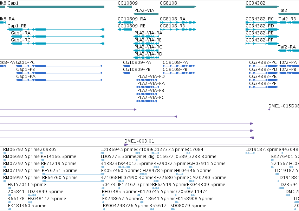Click protein label Gap1-PC
This screenshot has width=299, height=211.
coord(25,62)
